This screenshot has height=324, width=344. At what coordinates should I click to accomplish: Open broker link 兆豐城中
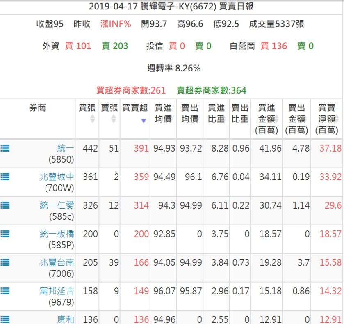(x=57, y=177)
